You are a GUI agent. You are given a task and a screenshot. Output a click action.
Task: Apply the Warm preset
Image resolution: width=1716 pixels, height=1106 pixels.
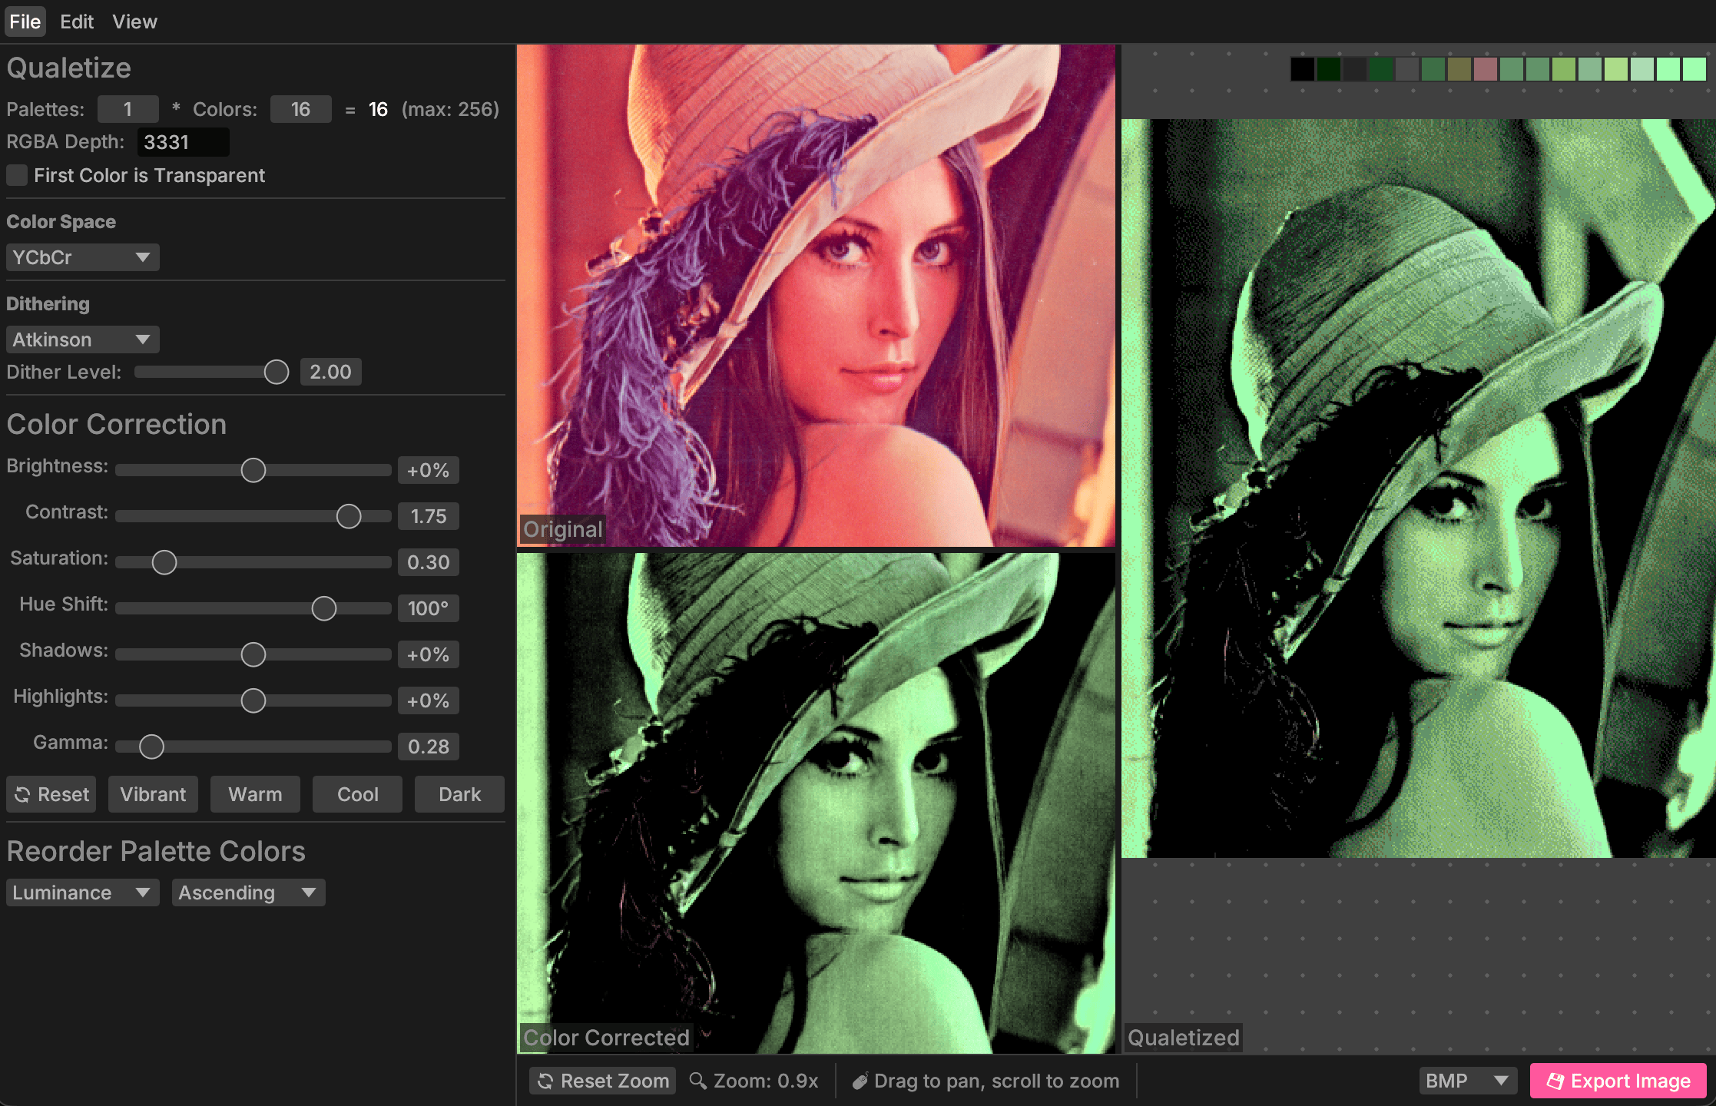point(255,794)
